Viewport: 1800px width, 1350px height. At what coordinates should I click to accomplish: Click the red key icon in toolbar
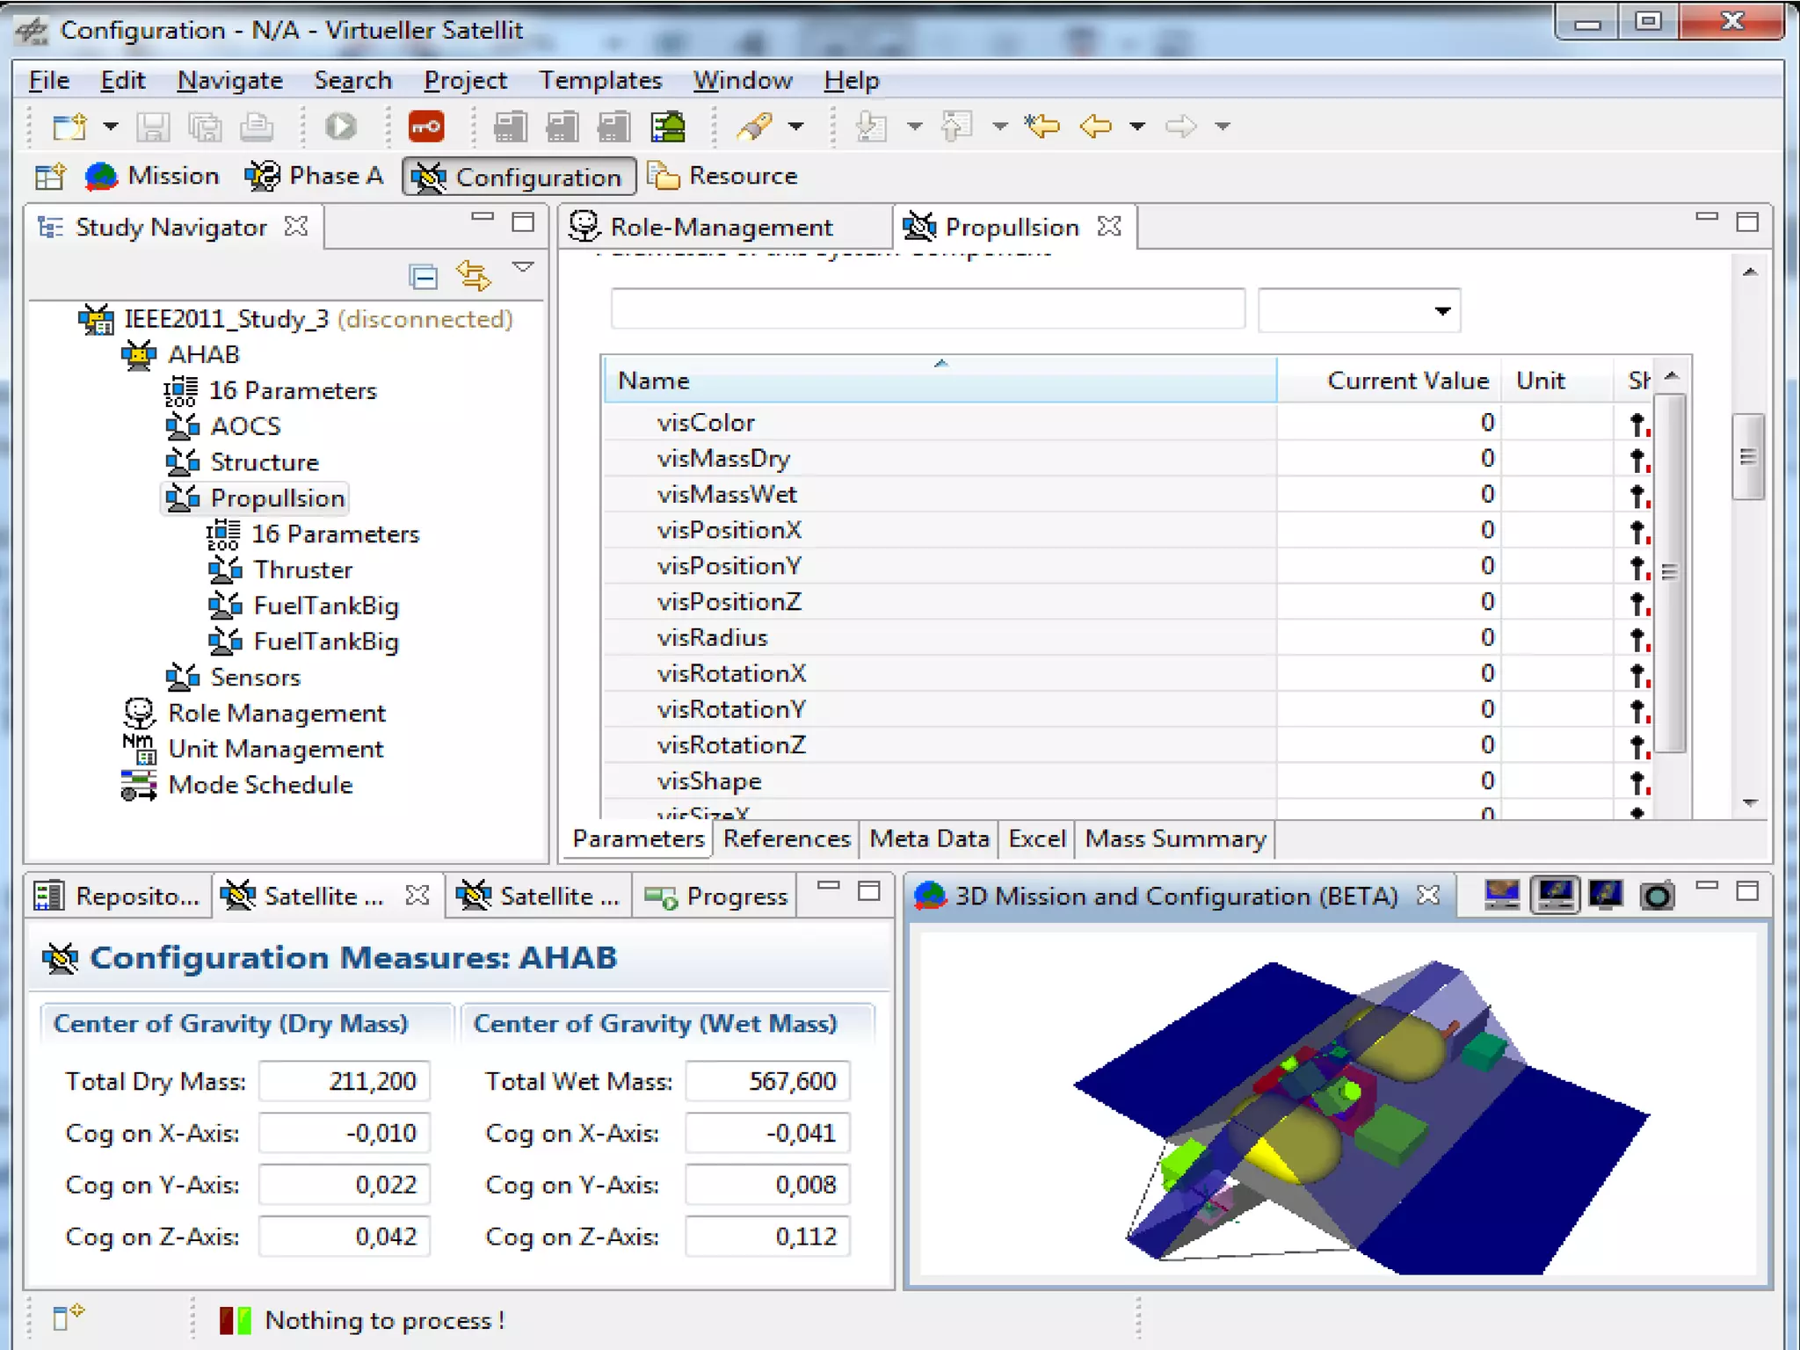(x=426, y=127)
